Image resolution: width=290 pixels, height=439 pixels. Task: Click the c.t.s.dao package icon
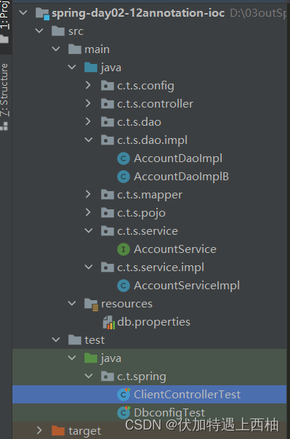click(108, 122)
